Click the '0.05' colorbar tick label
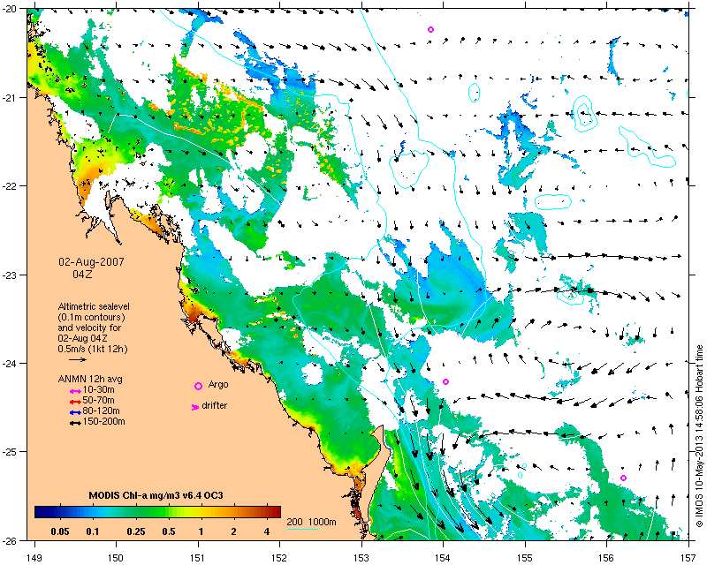The width and height of the screenshot is (707, 565). pyautogui.click(x=60, y=531)
